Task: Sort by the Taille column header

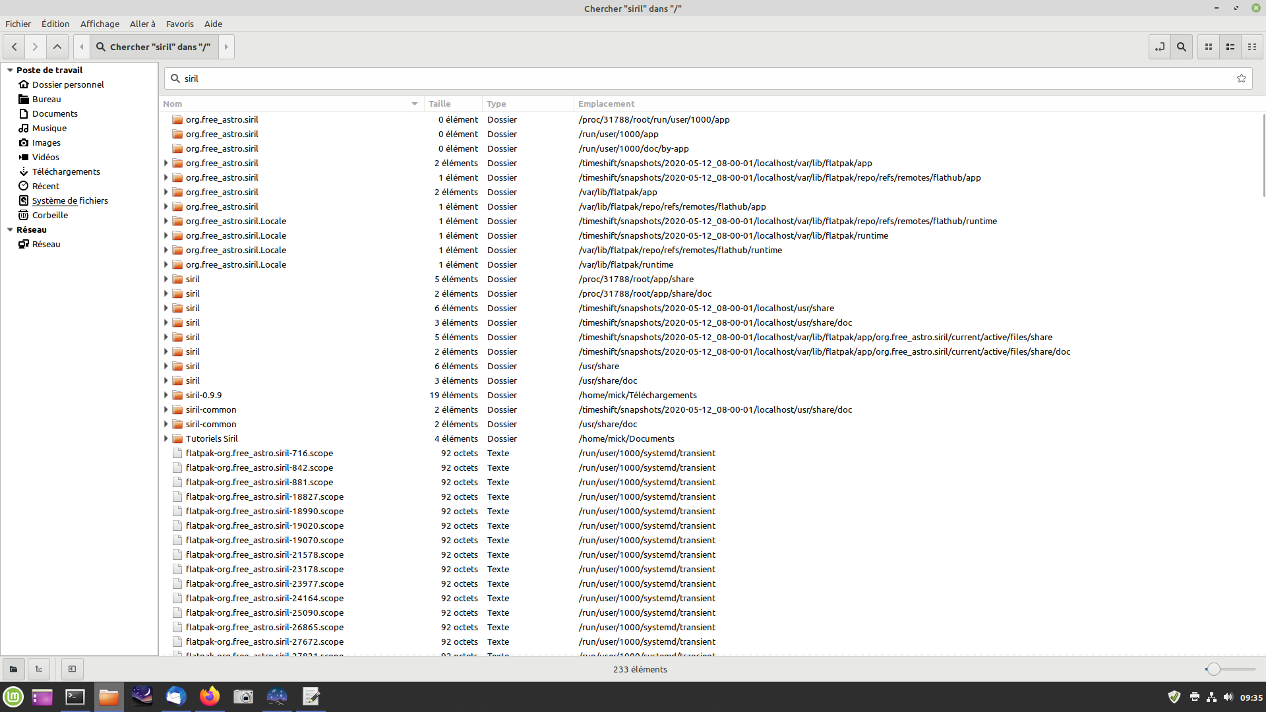Action: click(x=440, y=104)
